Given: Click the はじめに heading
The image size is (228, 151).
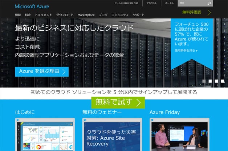Looking at the screenshot, I should [x=25, y=112].
